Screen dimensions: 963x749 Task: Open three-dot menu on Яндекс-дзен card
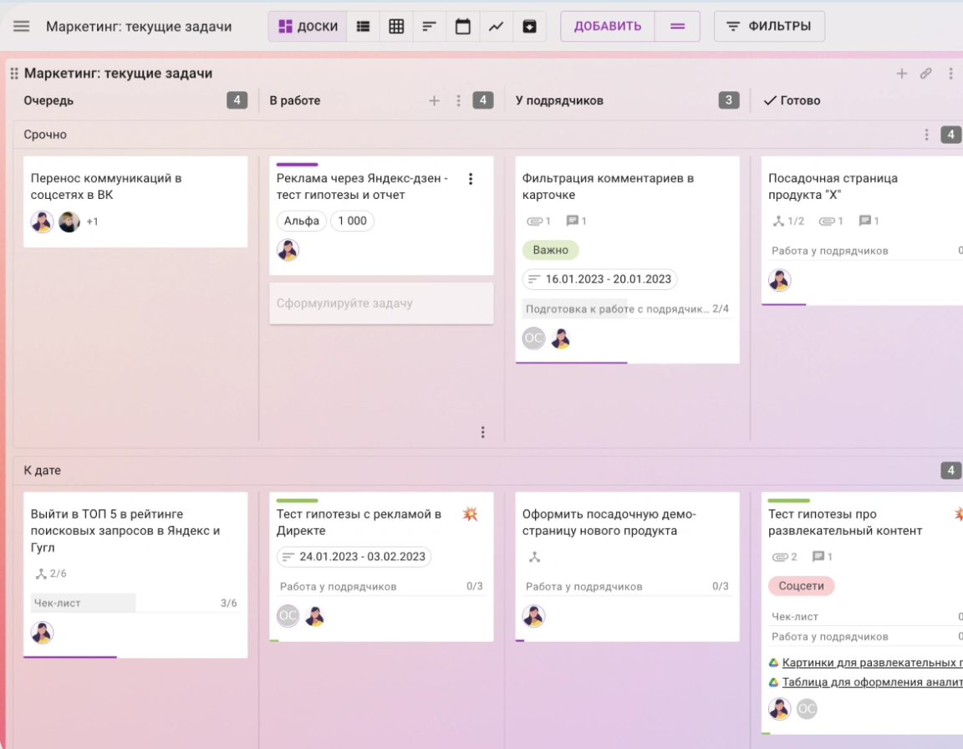pyautogui.click(x=471, y=179)
